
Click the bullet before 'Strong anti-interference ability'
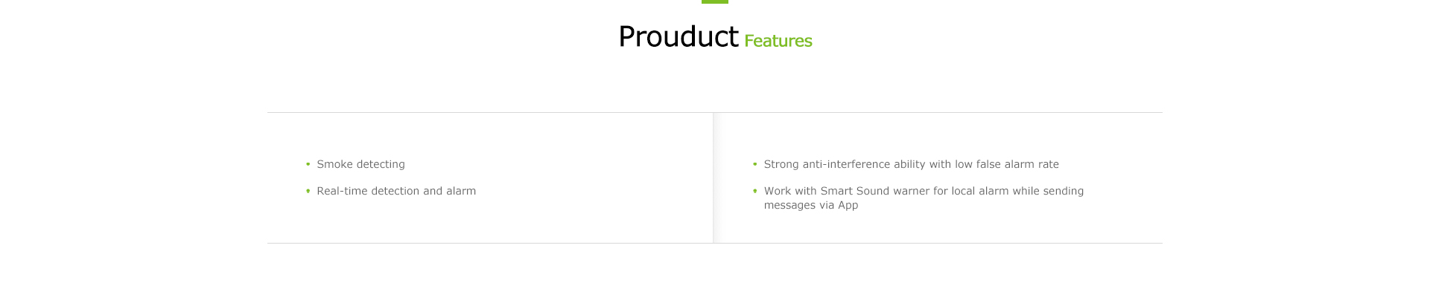pyautogui.click(x=754, y=164)
